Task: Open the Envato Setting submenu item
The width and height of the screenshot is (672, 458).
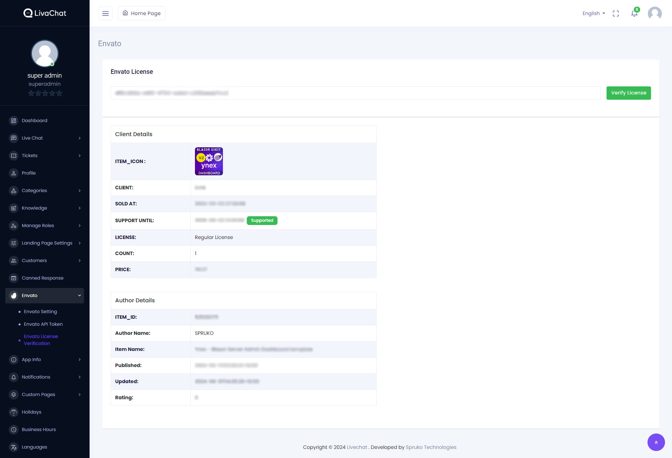Action: 40,311
